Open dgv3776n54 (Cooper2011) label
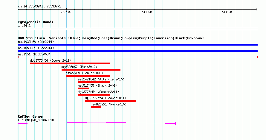The width and height of the screenshot is (266, 140). (x=98, y=92)
